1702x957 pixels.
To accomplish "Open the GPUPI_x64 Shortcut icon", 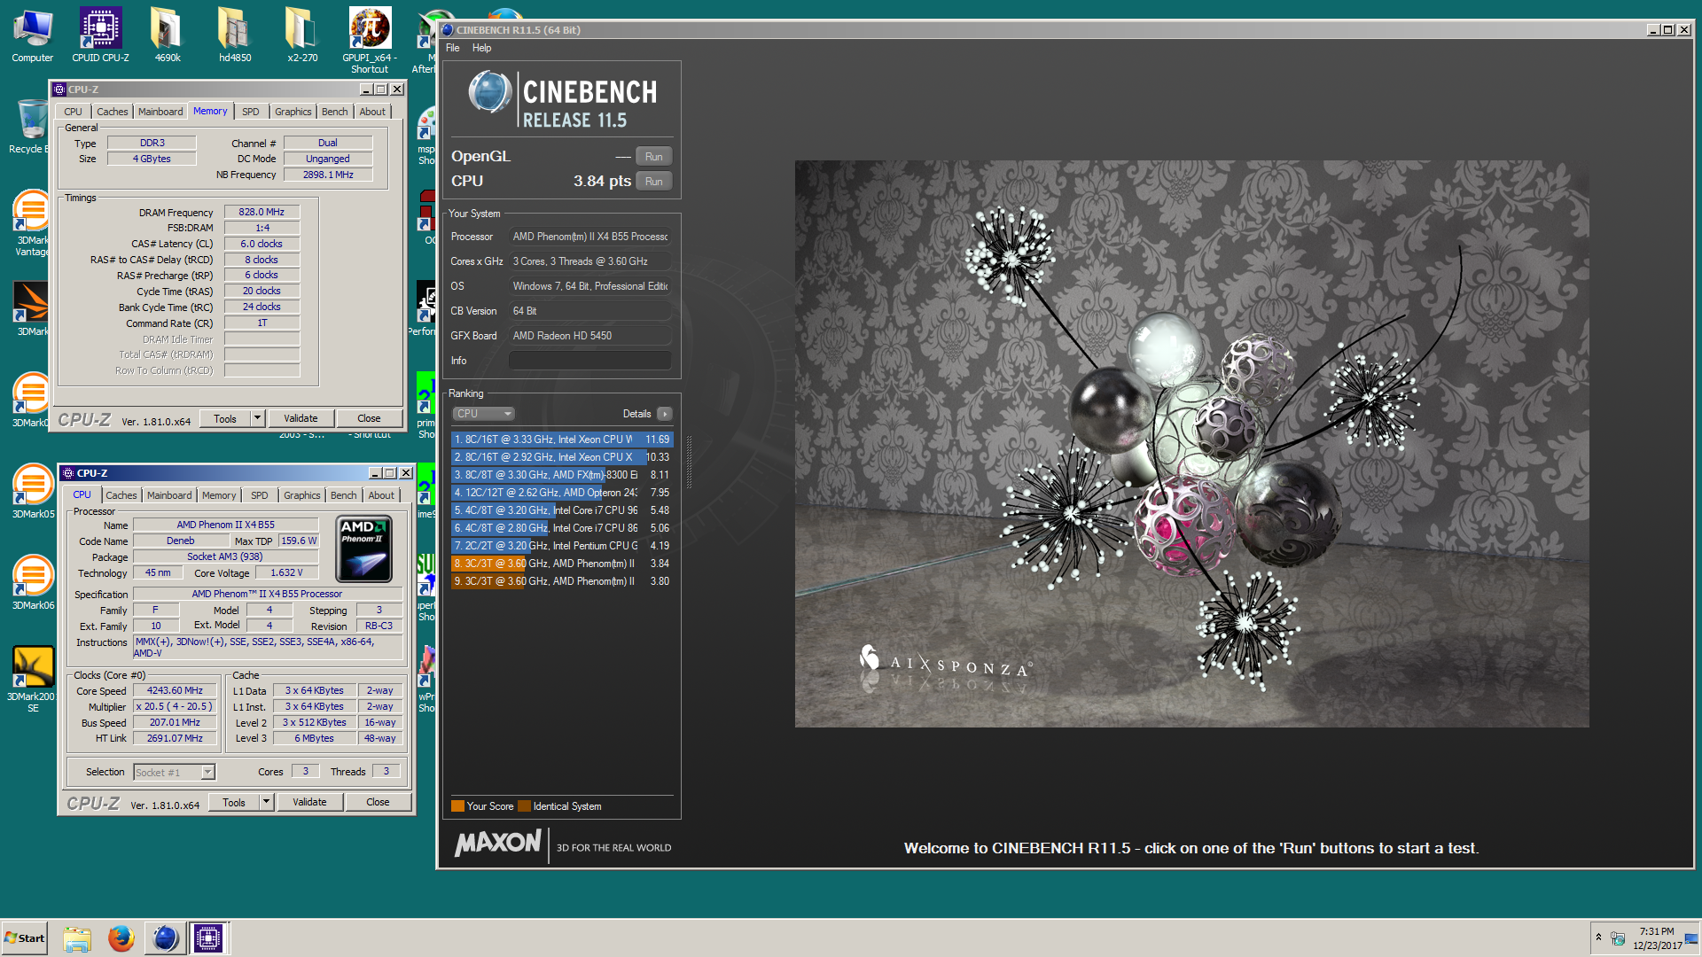I will 370,40.
